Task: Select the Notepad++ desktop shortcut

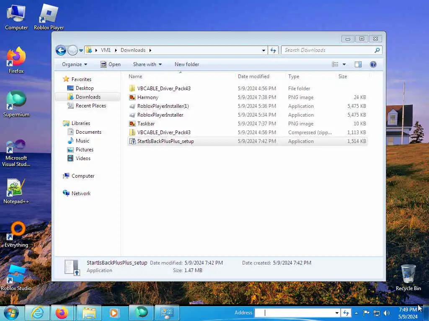Action: (16, 191)
